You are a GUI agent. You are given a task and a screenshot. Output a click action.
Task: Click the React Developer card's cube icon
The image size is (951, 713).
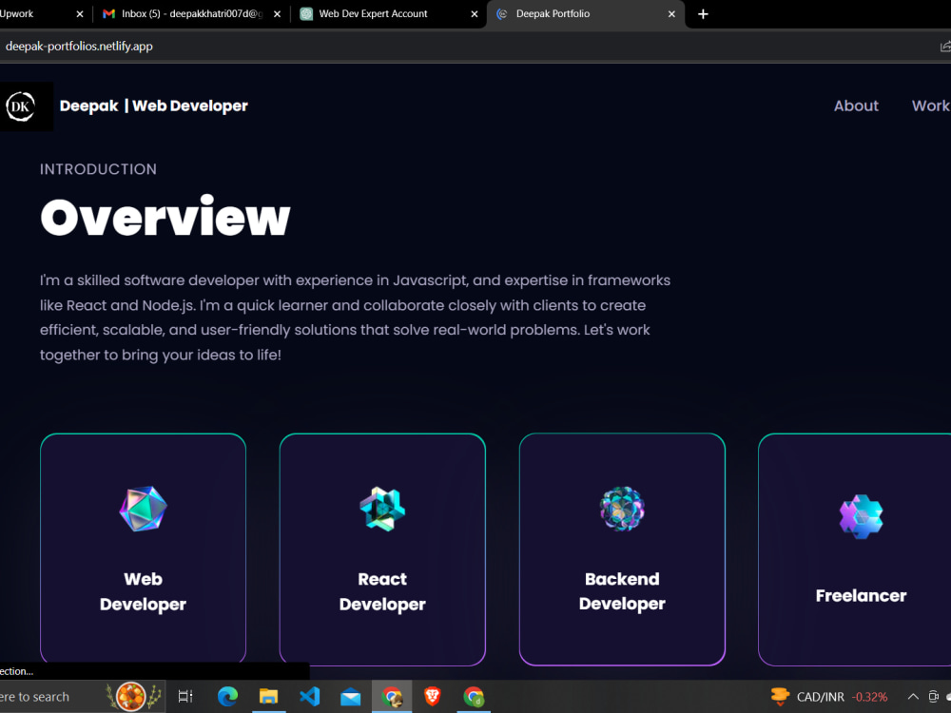[382, 507]
